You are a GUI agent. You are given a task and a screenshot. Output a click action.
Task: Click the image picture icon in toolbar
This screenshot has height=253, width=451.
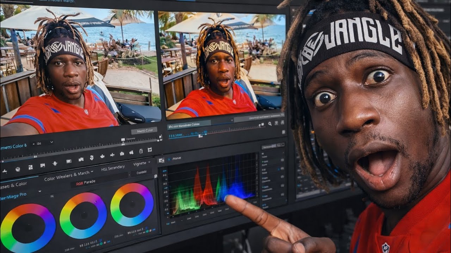click(x=43, y=165)
